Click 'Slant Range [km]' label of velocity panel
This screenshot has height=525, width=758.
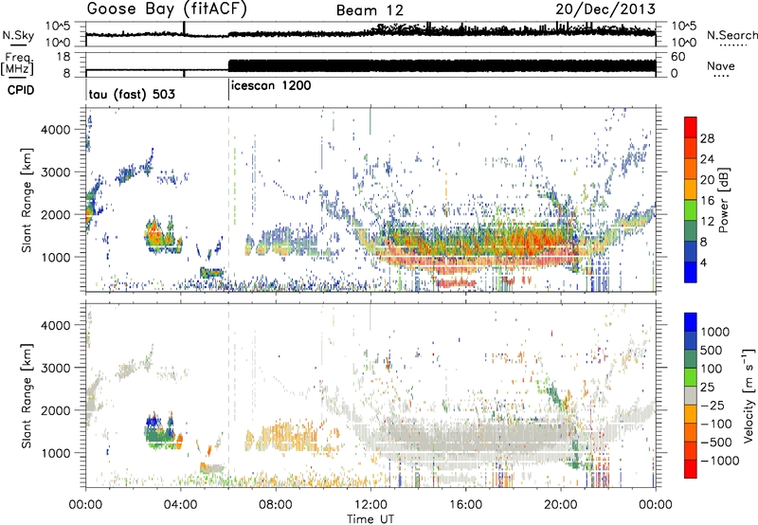point(27,395)
